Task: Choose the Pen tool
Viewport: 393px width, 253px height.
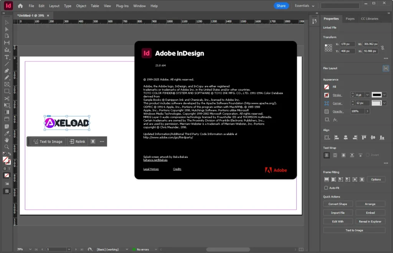Action: pos(7,71)
